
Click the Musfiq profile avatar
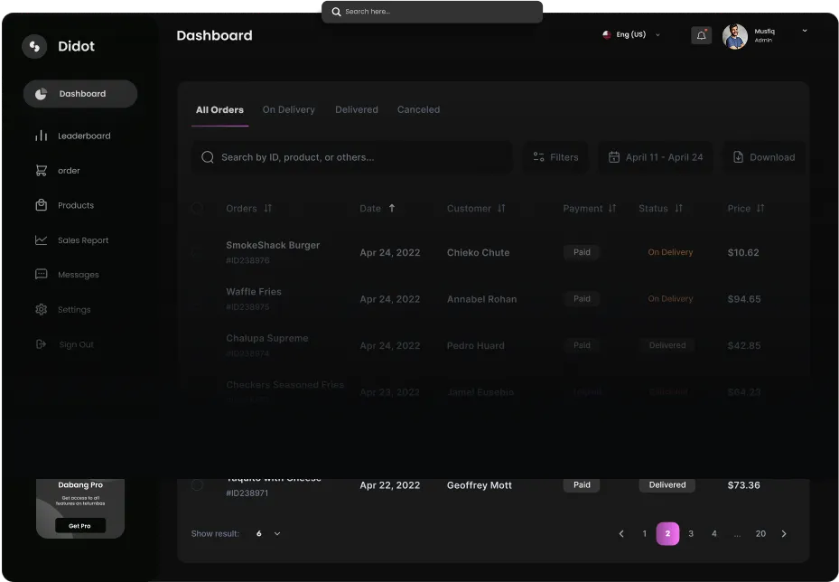click(x=734, y=36)
